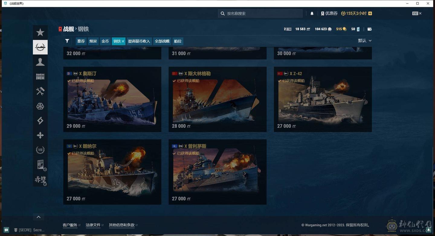The height and width of the screenshot is (236, 435).
Task: Select the 全部战舰 filter tab
Action: coord(162,41)
